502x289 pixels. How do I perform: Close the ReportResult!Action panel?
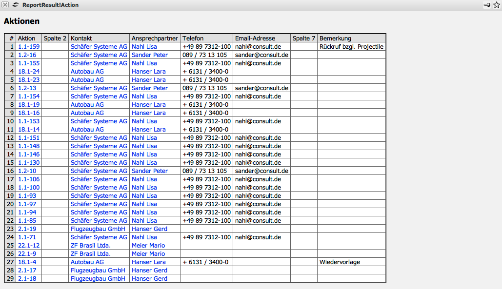(5, 5)
